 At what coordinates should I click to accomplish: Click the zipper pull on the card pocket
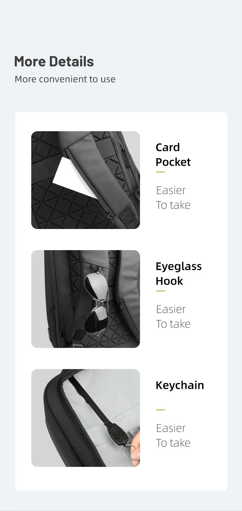(x=111, y=217)
